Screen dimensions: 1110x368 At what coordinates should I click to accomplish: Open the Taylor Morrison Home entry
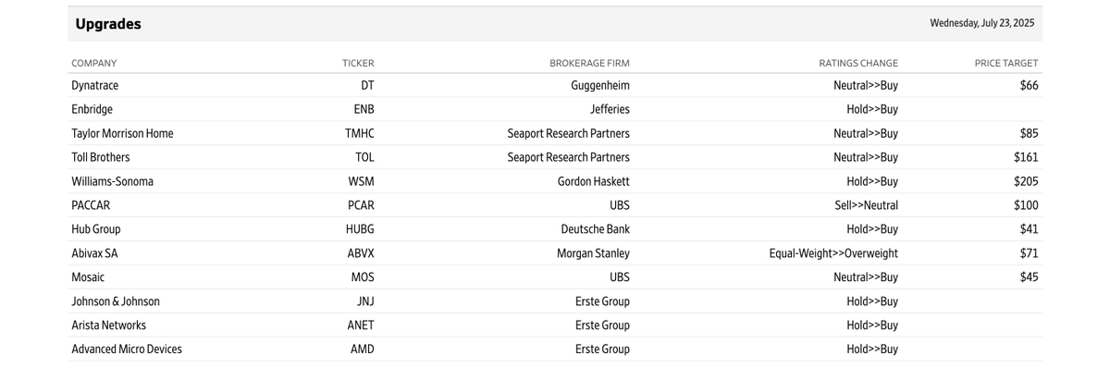click(x=122, y=133)
